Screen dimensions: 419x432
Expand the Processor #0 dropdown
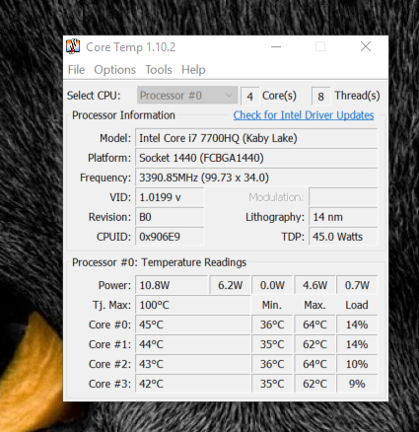click(x=187, y=96)
